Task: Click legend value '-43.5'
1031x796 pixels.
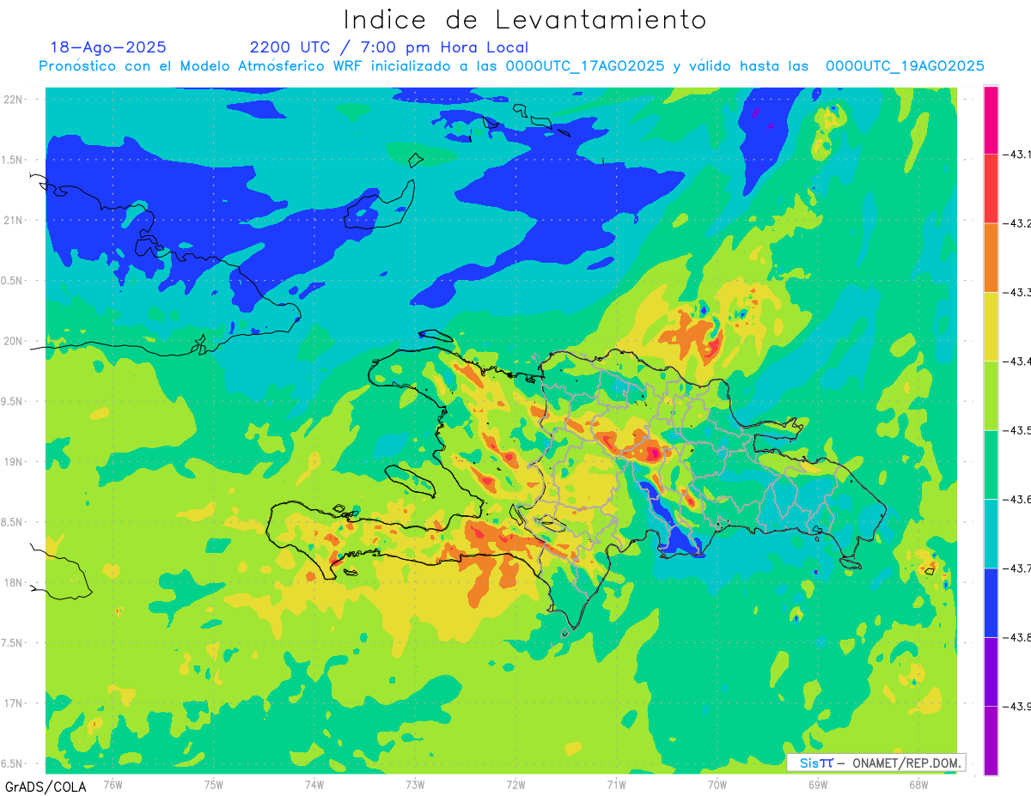Action: coord(1017,430)
